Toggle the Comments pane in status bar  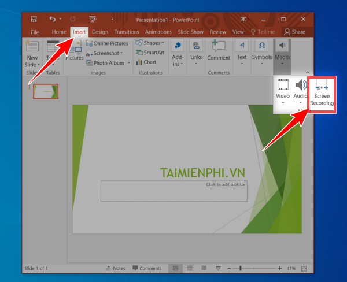pos(147,268)
